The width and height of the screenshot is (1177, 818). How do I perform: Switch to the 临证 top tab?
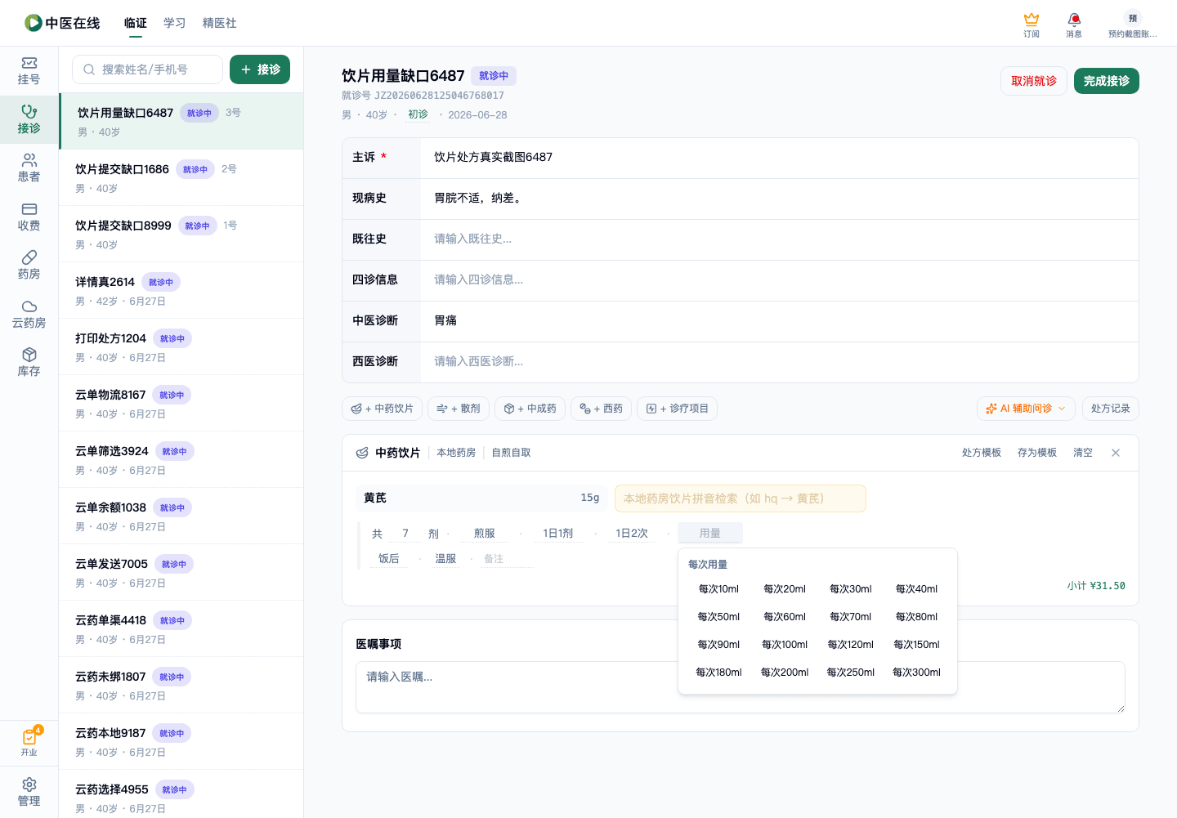pos(135,23)
